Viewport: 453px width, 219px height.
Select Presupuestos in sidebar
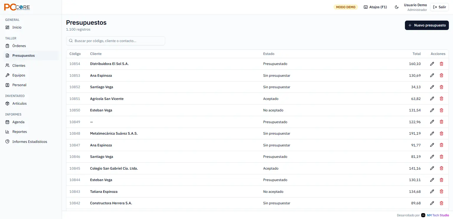coord(31,56)
